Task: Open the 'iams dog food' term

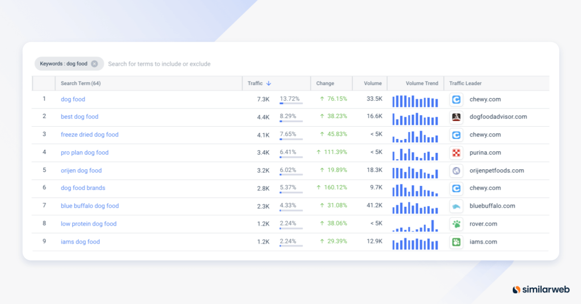Action: 80,242
